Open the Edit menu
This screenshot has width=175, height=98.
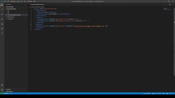click(8, 1)
